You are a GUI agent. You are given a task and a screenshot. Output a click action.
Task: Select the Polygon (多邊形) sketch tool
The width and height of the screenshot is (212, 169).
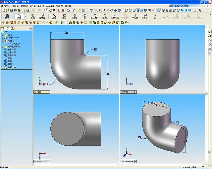(74, 17)
